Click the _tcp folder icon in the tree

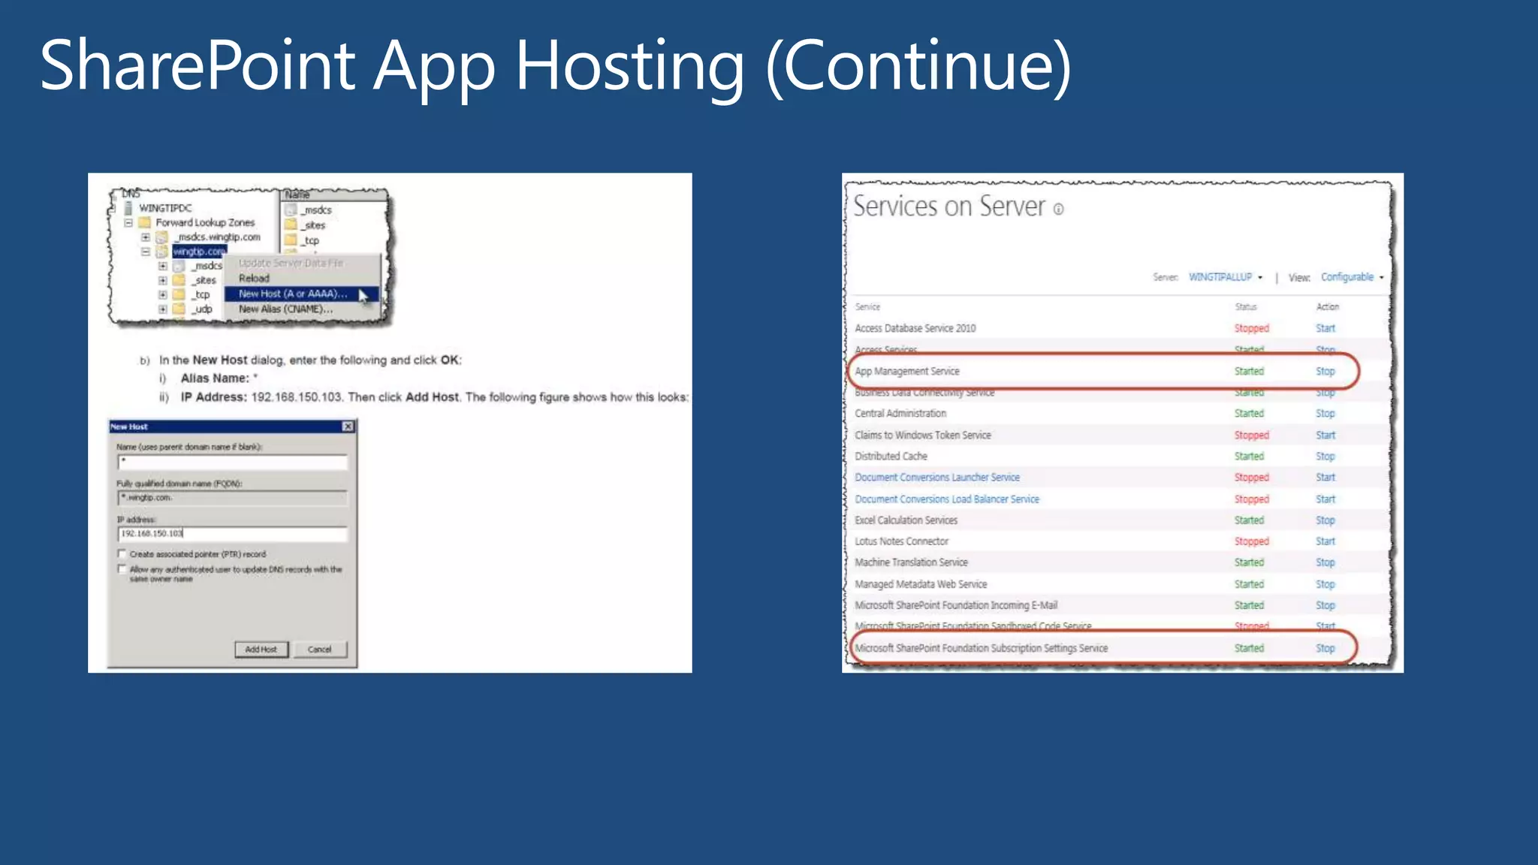point(179,294)
